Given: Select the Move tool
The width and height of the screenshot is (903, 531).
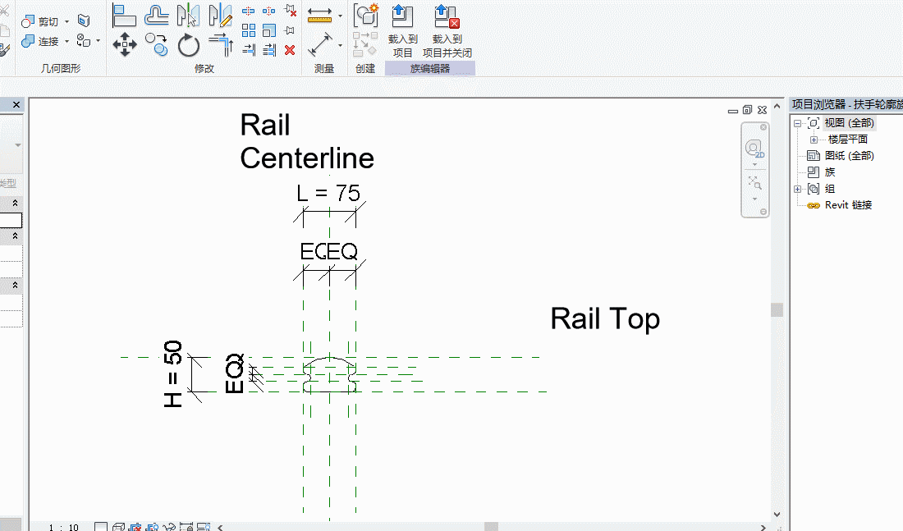Looking at the screenshot, I should coord(125,45).
